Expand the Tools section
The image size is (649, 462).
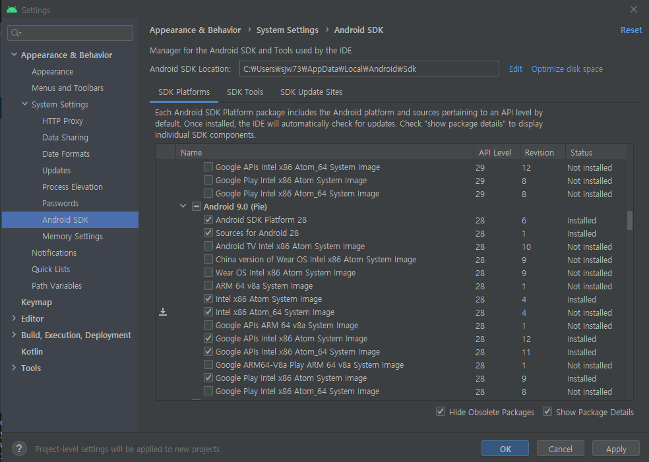point(14,368)
